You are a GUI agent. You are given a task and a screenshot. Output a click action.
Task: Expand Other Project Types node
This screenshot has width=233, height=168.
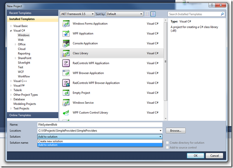coord(11,95)
